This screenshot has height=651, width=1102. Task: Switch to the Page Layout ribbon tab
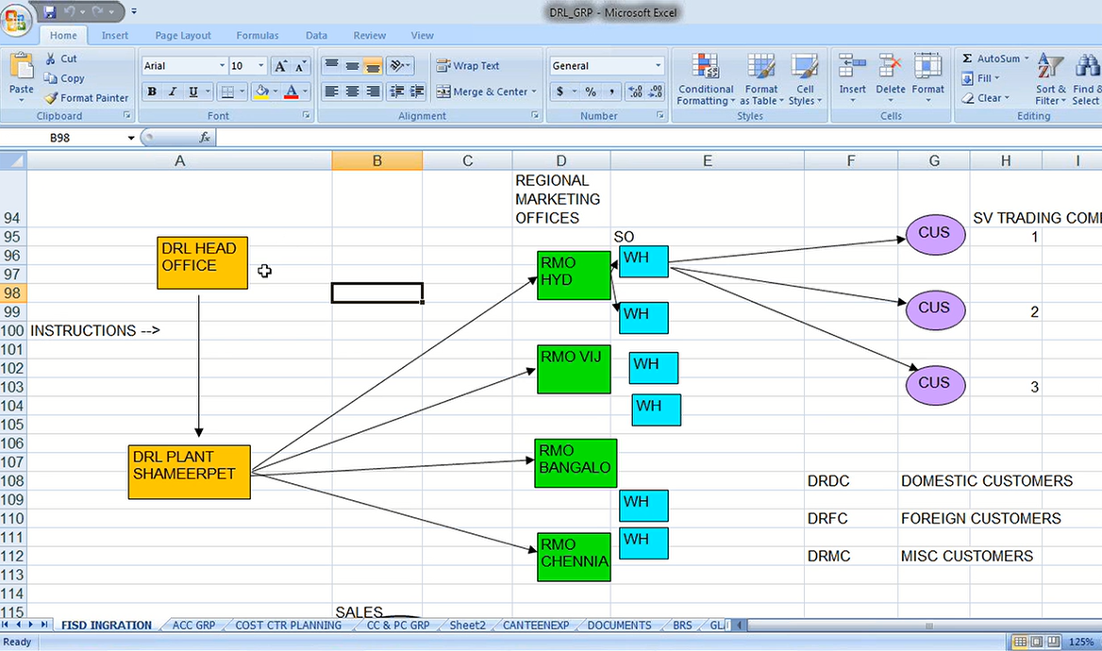click(183, 35)
